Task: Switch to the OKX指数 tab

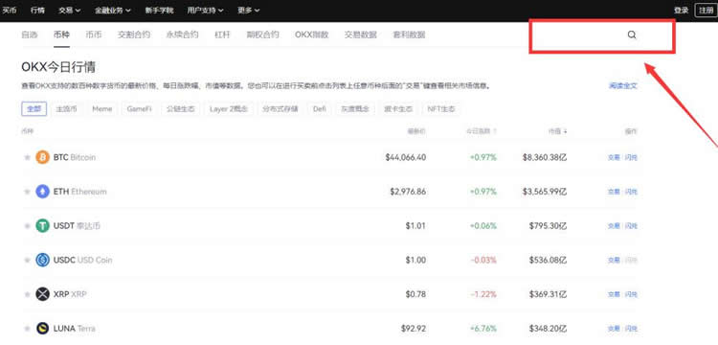Action: pos(312,34)
